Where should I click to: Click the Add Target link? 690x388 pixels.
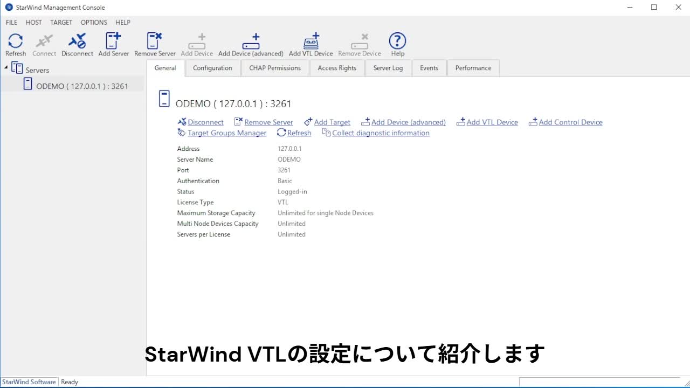(x=332, y=122)
